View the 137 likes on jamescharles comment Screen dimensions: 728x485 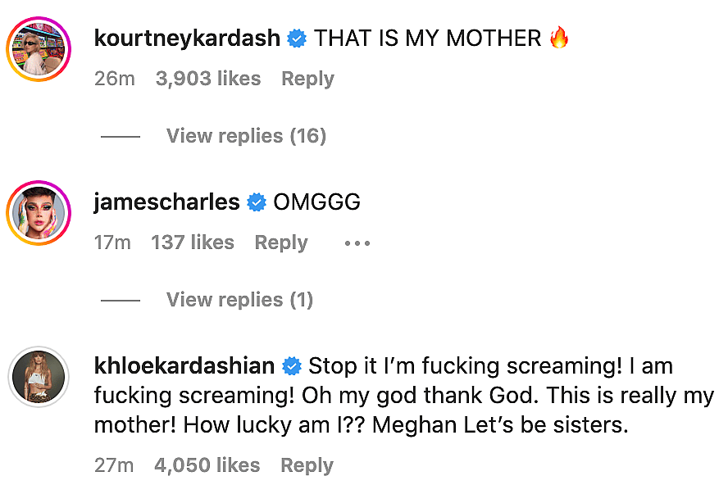(x=193, y=242)
